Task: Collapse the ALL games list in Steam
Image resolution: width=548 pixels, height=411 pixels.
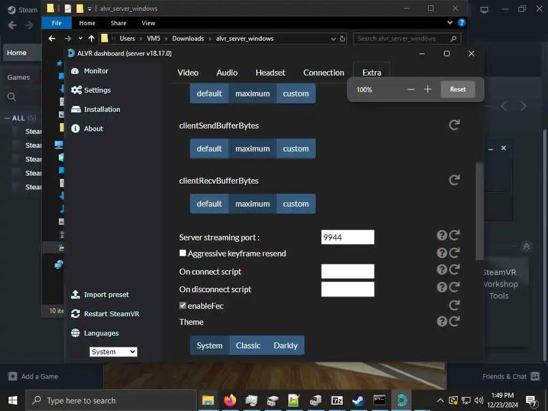Action: [x=6, y=118]
